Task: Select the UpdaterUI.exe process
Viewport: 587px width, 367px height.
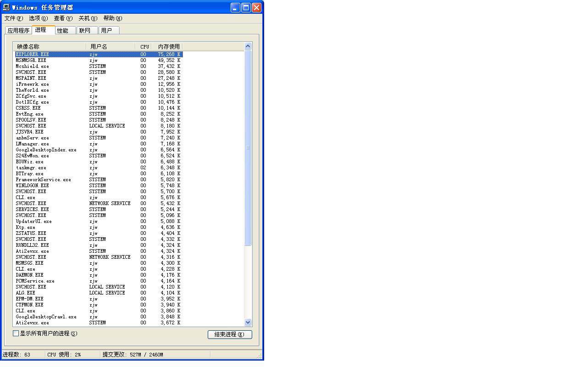Action: 99,221
